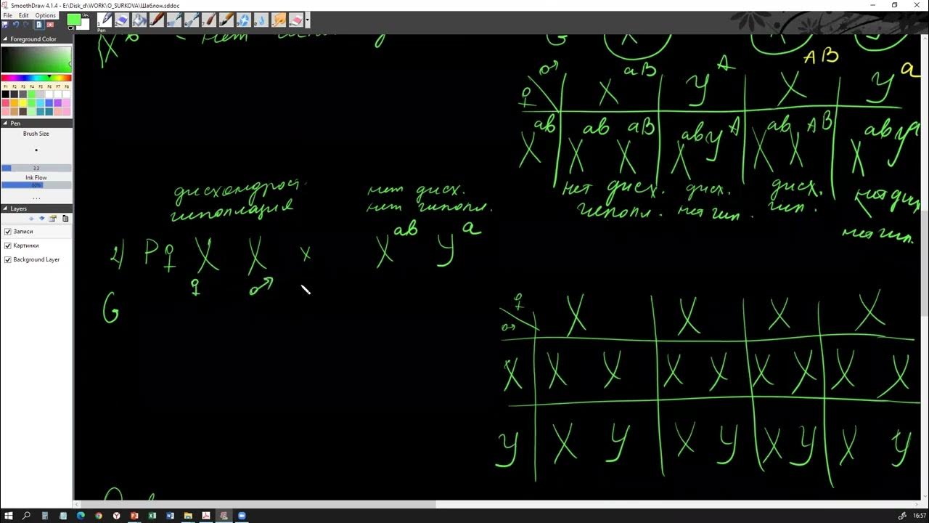Collapse the Foreground Color panel

point(5,39)
